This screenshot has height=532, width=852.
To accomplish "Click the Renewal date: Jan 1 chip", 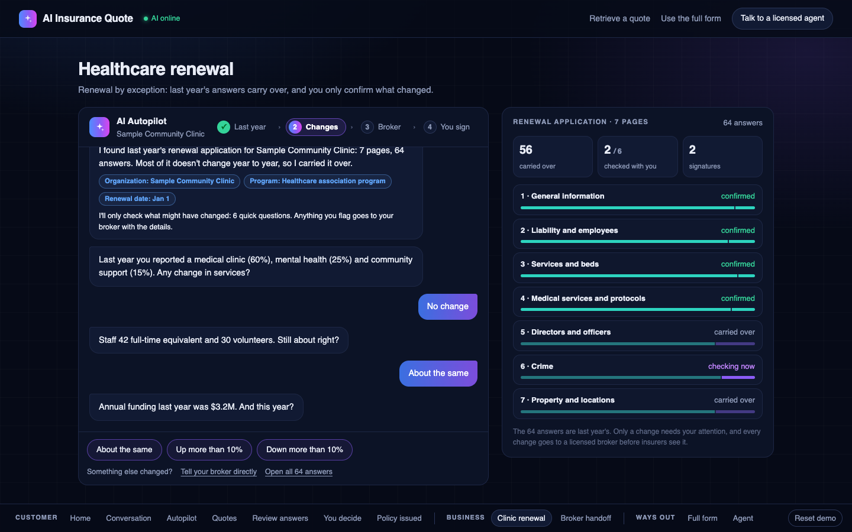I will (x=137, y=199).
